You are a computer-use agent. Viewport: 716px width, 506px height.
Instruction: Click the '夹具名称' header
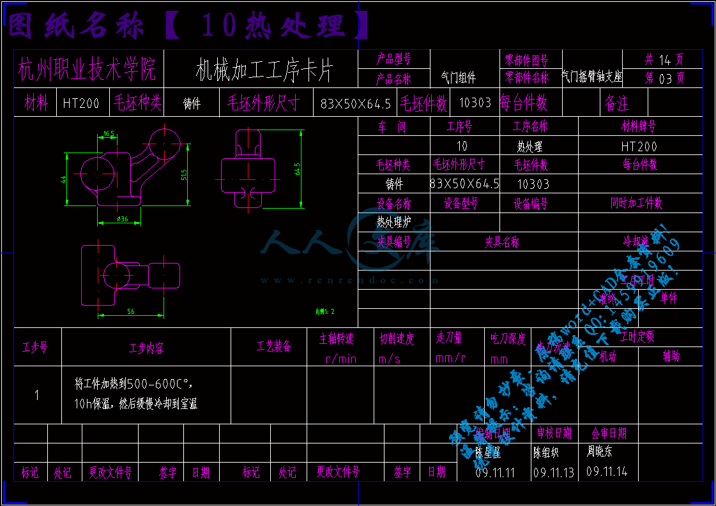[501, 242]
